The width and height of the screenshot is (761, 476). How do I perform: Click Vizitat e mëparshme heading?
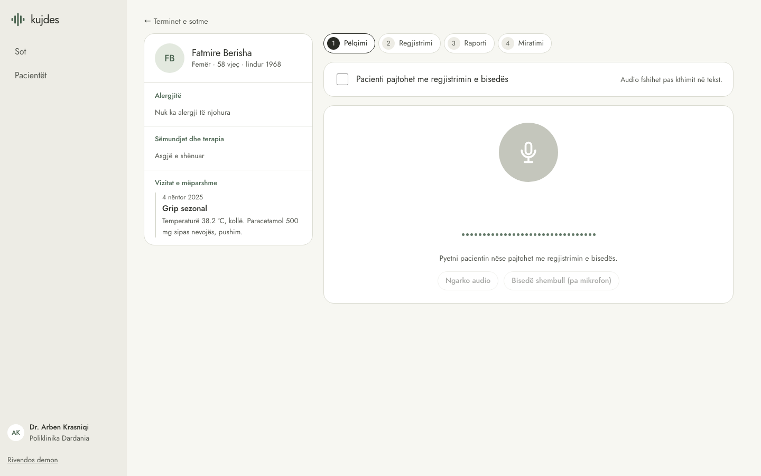[186, 183]
